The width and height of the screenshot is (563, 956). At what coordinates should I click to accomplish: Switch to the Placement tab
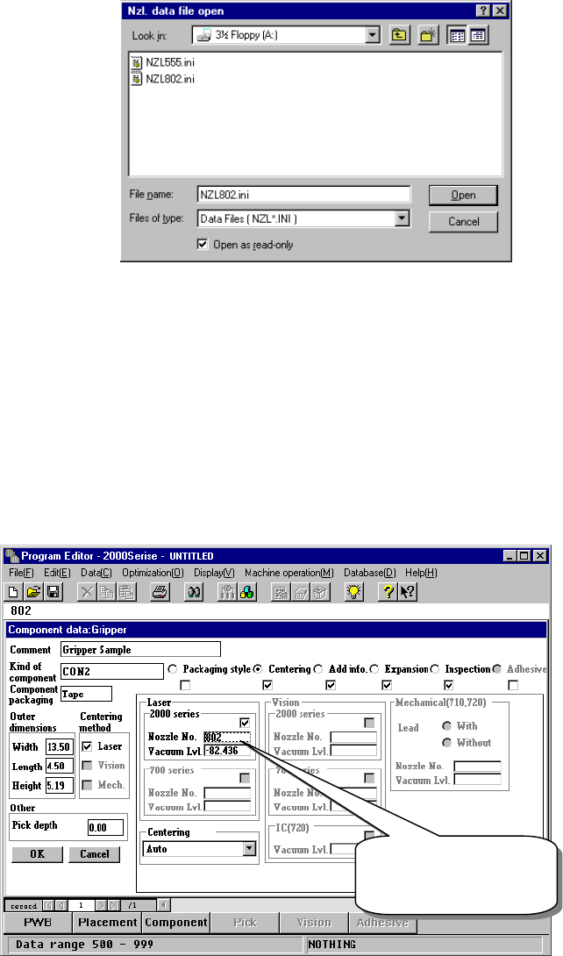(x=107, y=923)
